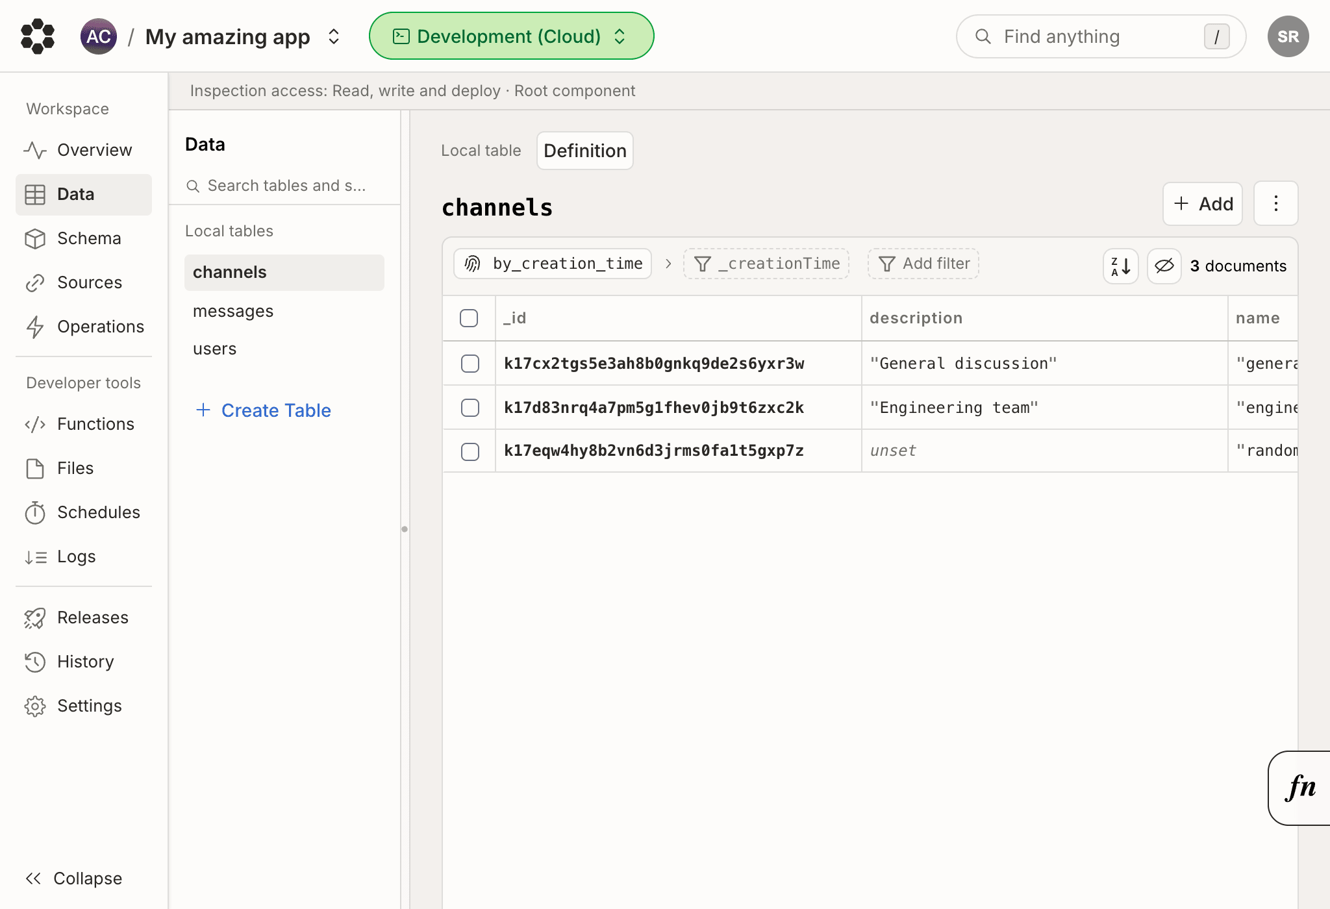Click the Sources link icon

[x=35, y=282]
